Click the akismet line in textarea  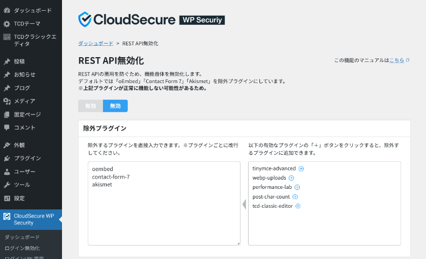[102, 185]
